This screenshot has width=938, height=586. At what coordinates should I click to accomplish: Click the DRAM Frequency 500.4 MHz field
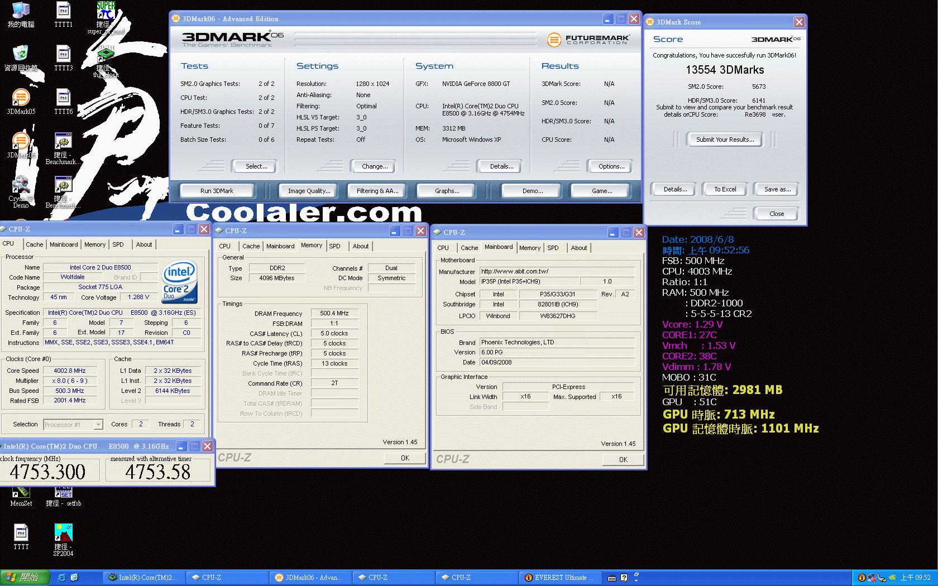coord(334,314)
